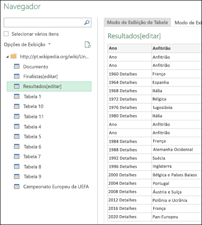Click table icon next to Tabela 11
This screenshot has width=202, height=225.
click(x=17, y=116)
